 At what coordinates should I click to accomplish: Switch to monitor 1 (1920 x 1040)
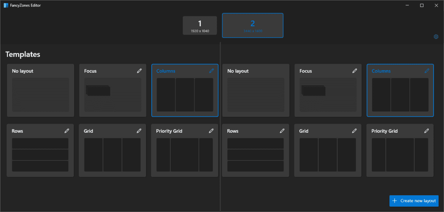point(200,25)
